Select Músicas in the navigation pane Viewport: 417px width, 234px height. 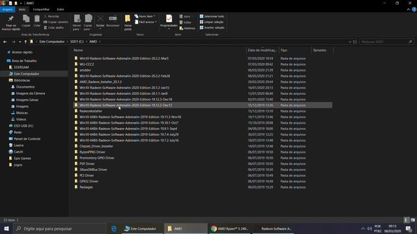(22, 112)
